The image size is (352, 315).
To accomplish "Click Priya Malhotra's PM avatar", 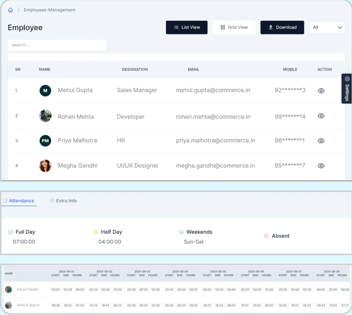I will tap(45, 141).
